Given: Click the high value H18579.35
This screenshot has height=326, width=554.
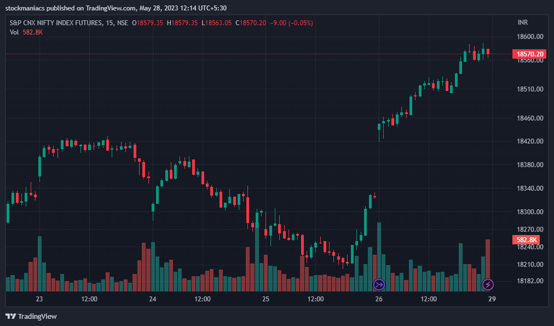Looking at the screenshot, I should tap(182, 23).
